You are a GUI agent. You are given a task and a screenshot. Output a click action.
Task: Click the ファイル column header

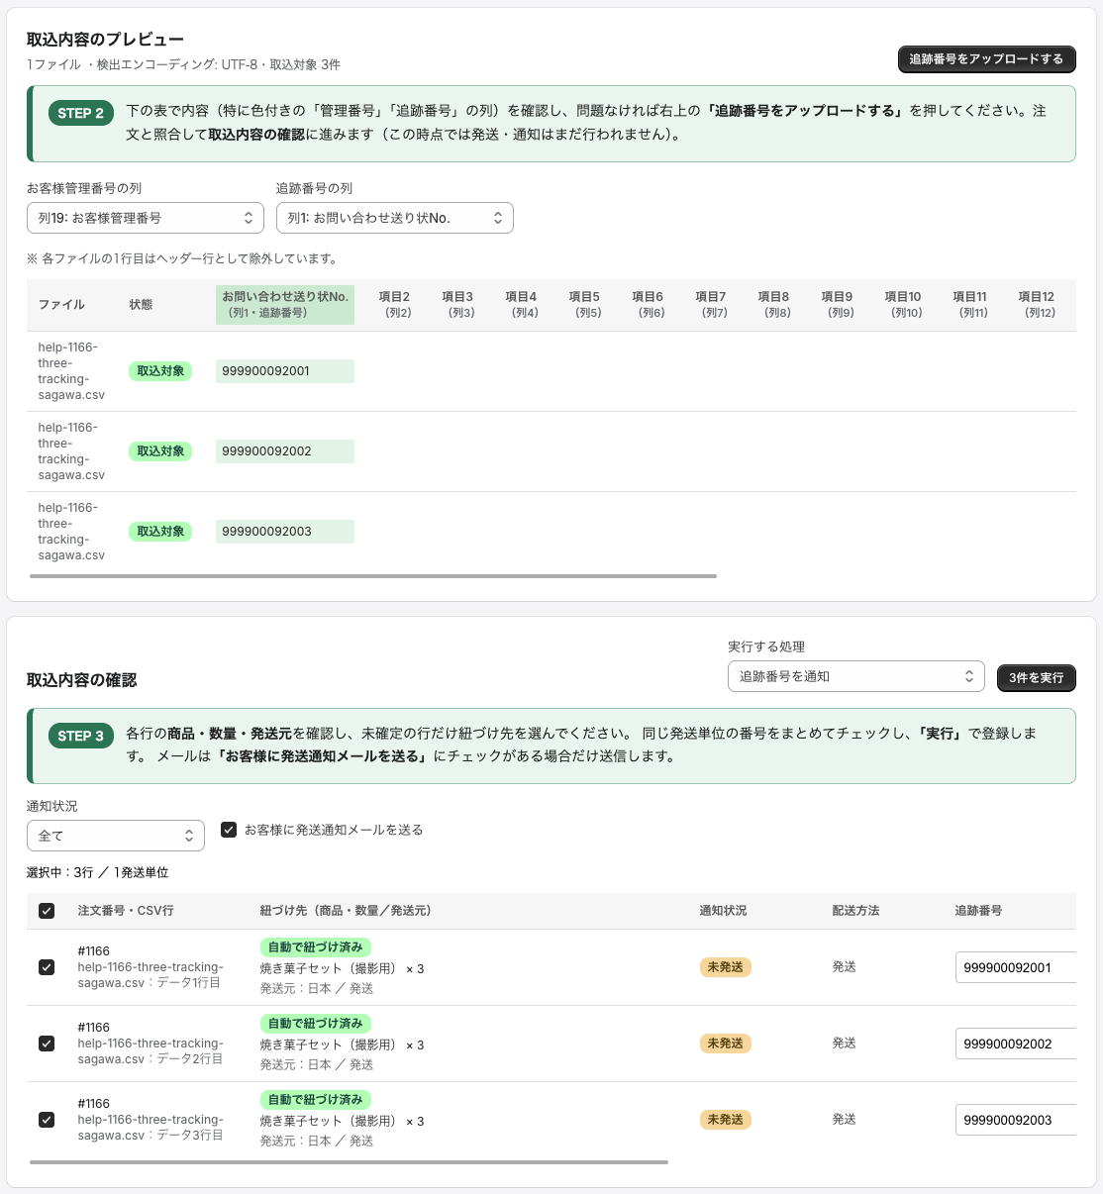(x=61, y=305)
